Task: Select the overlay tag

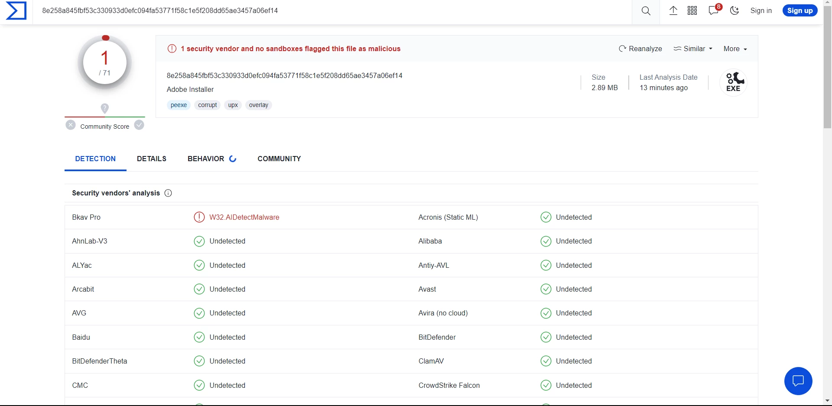Action: pyautogui.click(x=259, y=105)
